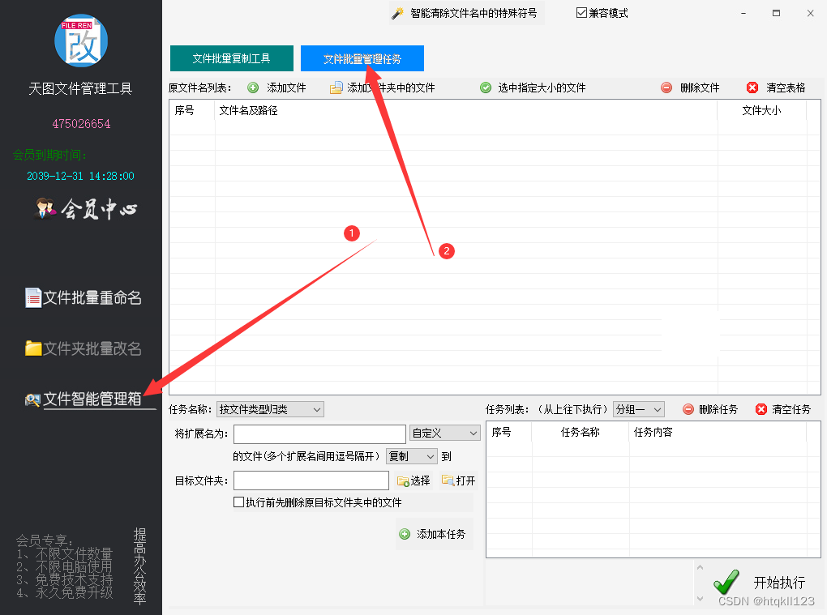The width and height of the screenshot is (827, 615).
Task: Click the 清空任务 button text
Action: coord(791,409)
